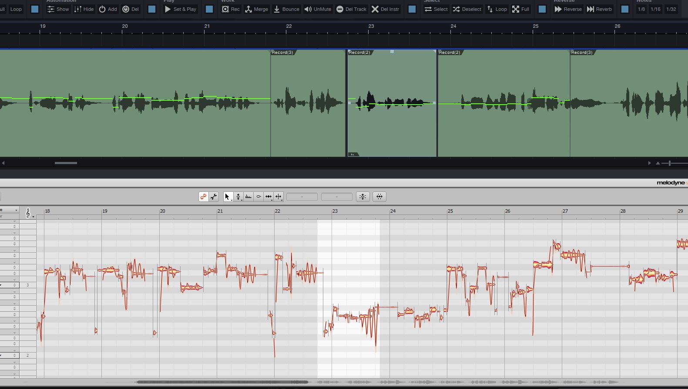Toggle the blob edit mode button
Screen dimensions: 688x389
pos(203,197)
